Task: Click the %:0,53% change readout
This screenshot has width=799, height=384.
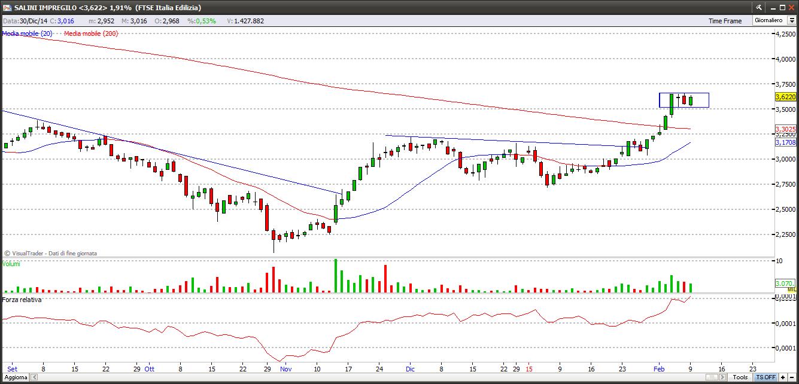Action: point(201,21)
